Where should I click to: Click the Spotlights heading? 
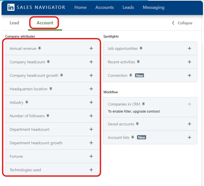pos(111,36)
